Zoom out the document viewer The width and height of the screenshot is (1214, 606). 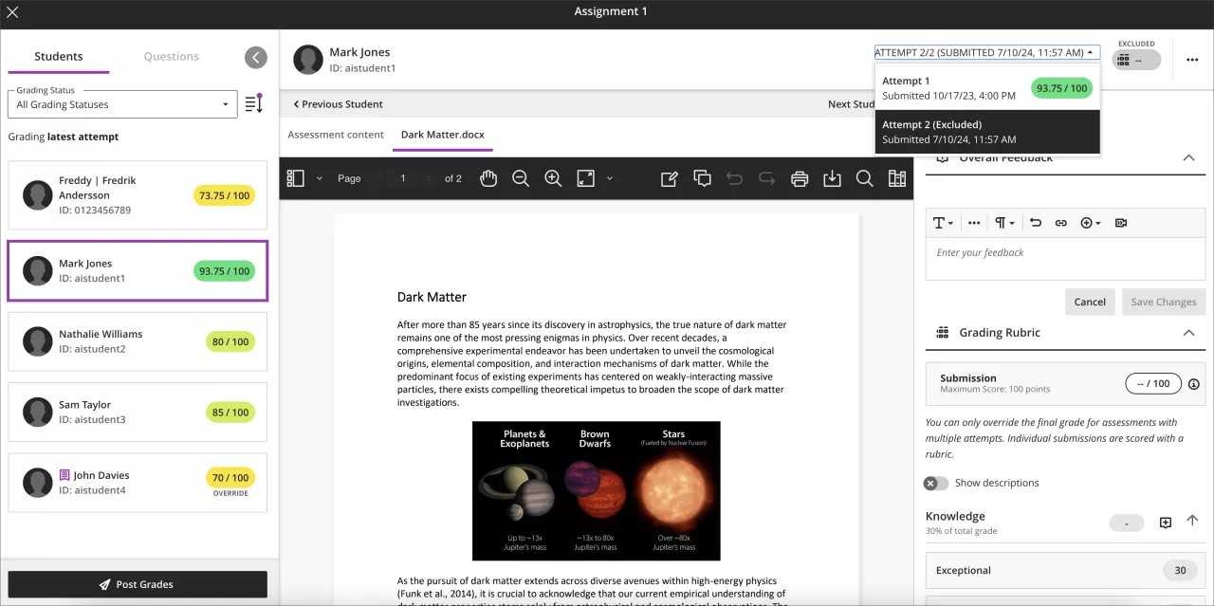(x=521, y=178)
